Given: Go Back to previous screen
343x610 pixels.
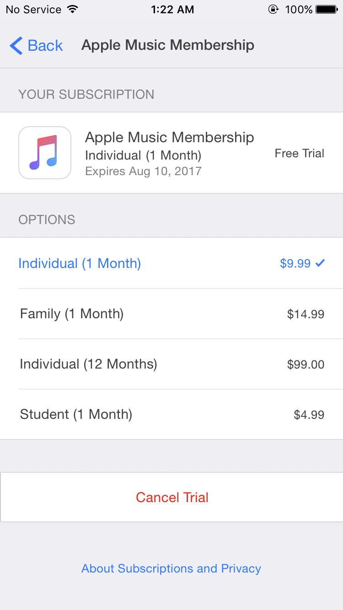Looking at the screenshot, I should [44, 46].
